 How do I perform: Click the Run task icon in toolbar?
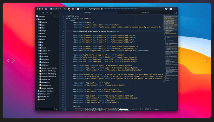tap(69, 9)
